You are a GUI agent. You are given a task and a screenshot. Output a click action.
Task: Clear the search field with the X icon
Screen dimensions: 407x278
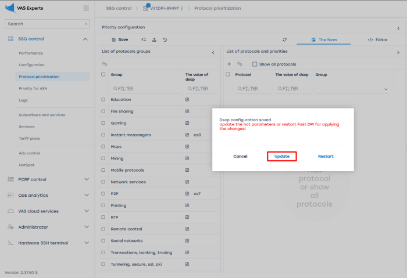point(86,24)
